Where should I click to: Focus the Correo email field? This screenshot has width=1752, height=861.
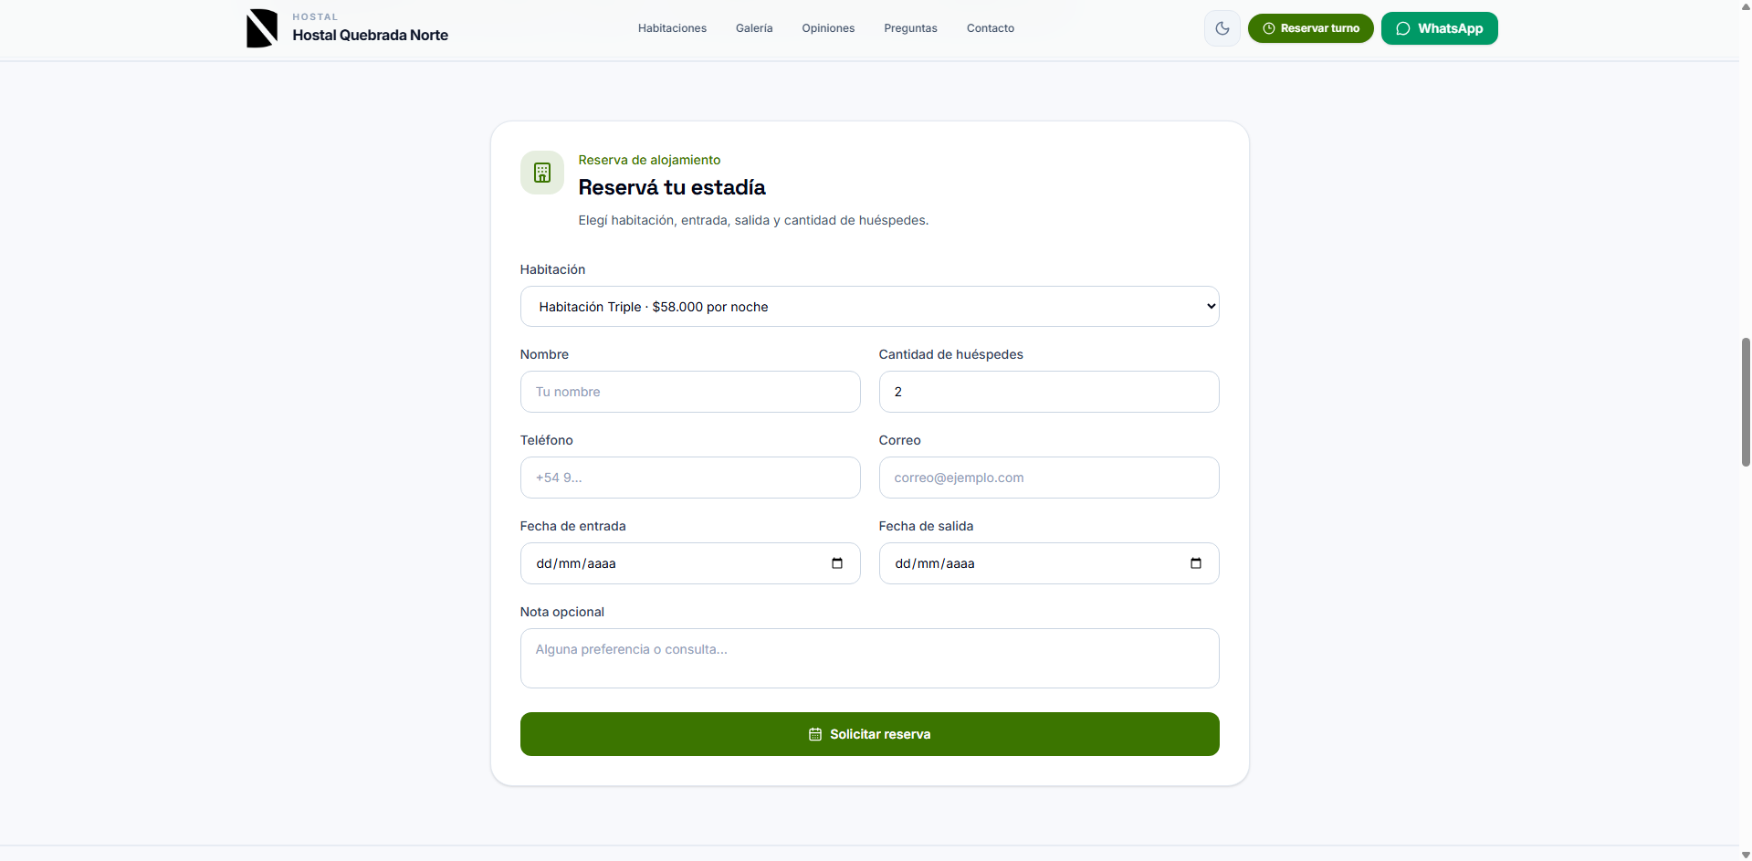tap(1049, 478)
